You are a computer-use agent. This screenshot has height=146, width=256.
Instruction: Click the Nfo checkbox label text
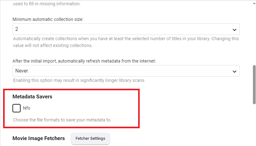27,108
